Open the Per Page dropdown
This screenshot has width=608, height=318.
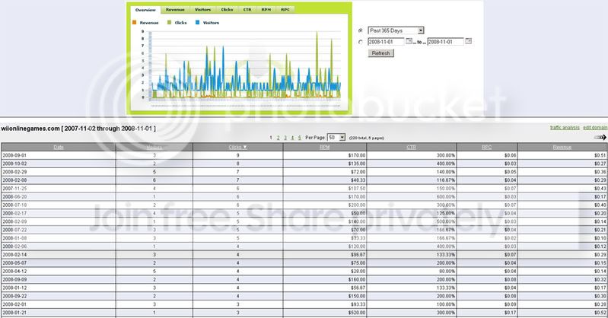[336, 137]
